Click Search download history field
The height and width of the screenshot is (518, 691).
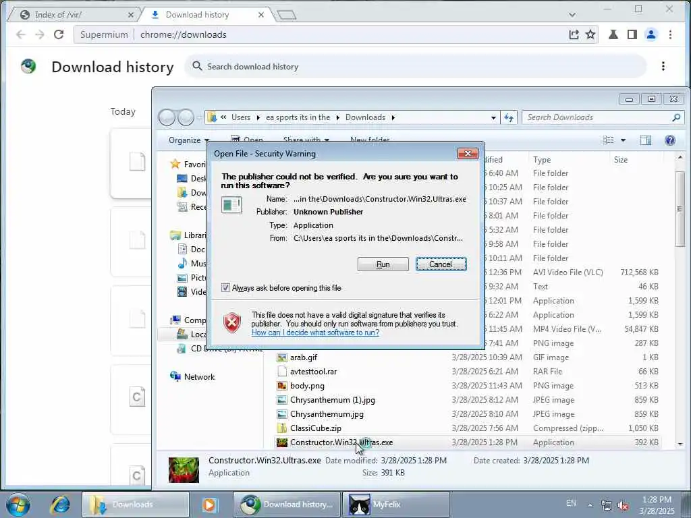[416, 67]
